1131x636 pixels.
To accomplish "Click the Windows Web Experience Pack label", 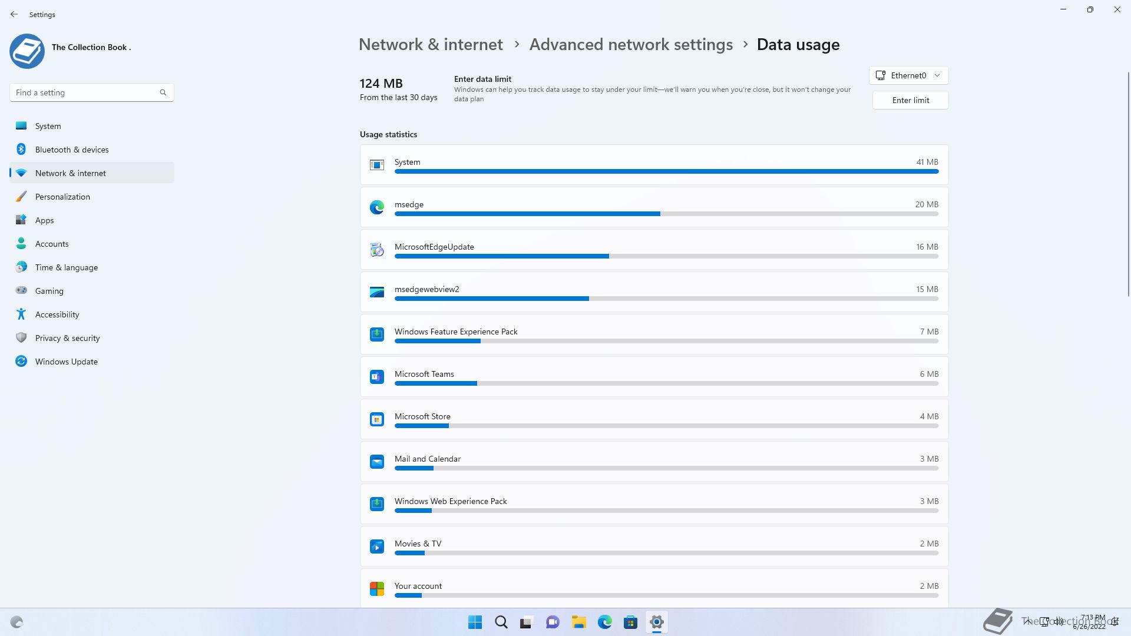I will (x=451, y=501).
